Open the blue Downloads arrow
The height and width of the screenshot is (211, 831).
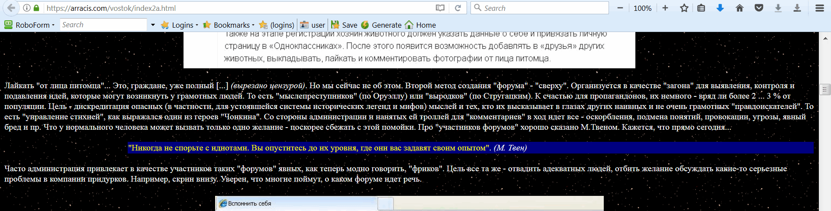click(720, 8)
